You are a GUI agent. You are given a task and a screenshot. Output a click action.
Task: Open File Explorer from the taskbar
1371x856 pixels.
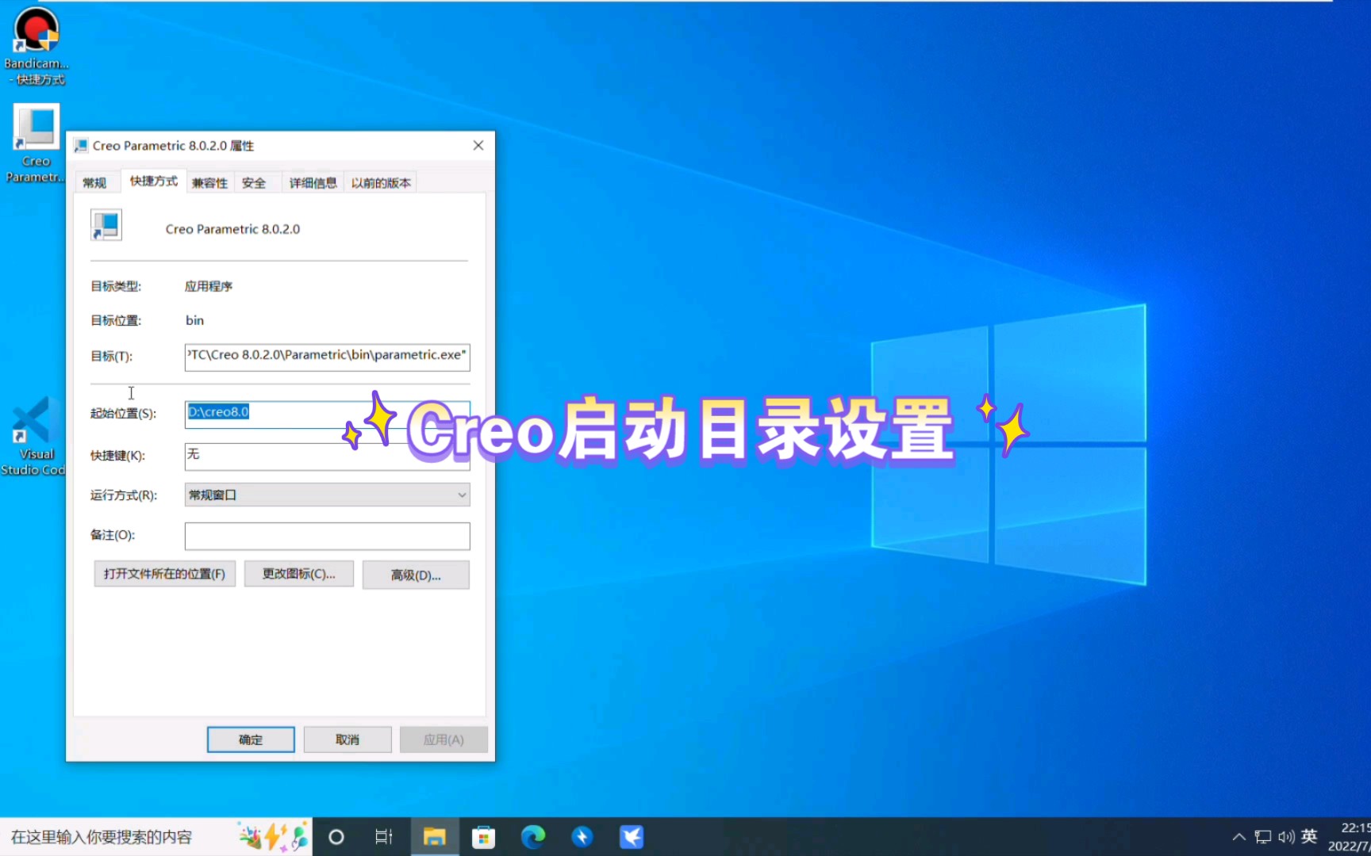(434, 837)
